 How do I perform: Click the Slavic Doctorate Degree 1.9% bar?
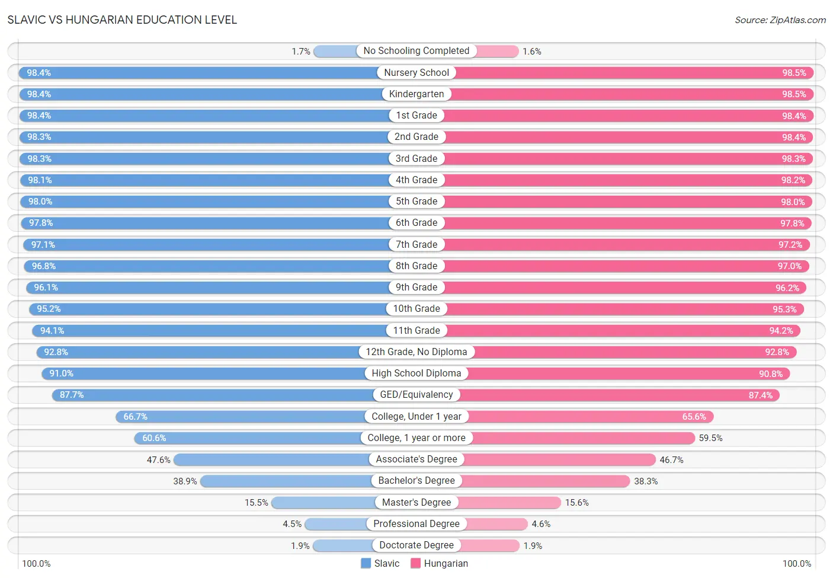(x=343, y=545)
